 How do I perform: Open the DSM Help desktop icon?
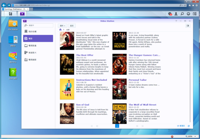[x=13, y=73]
